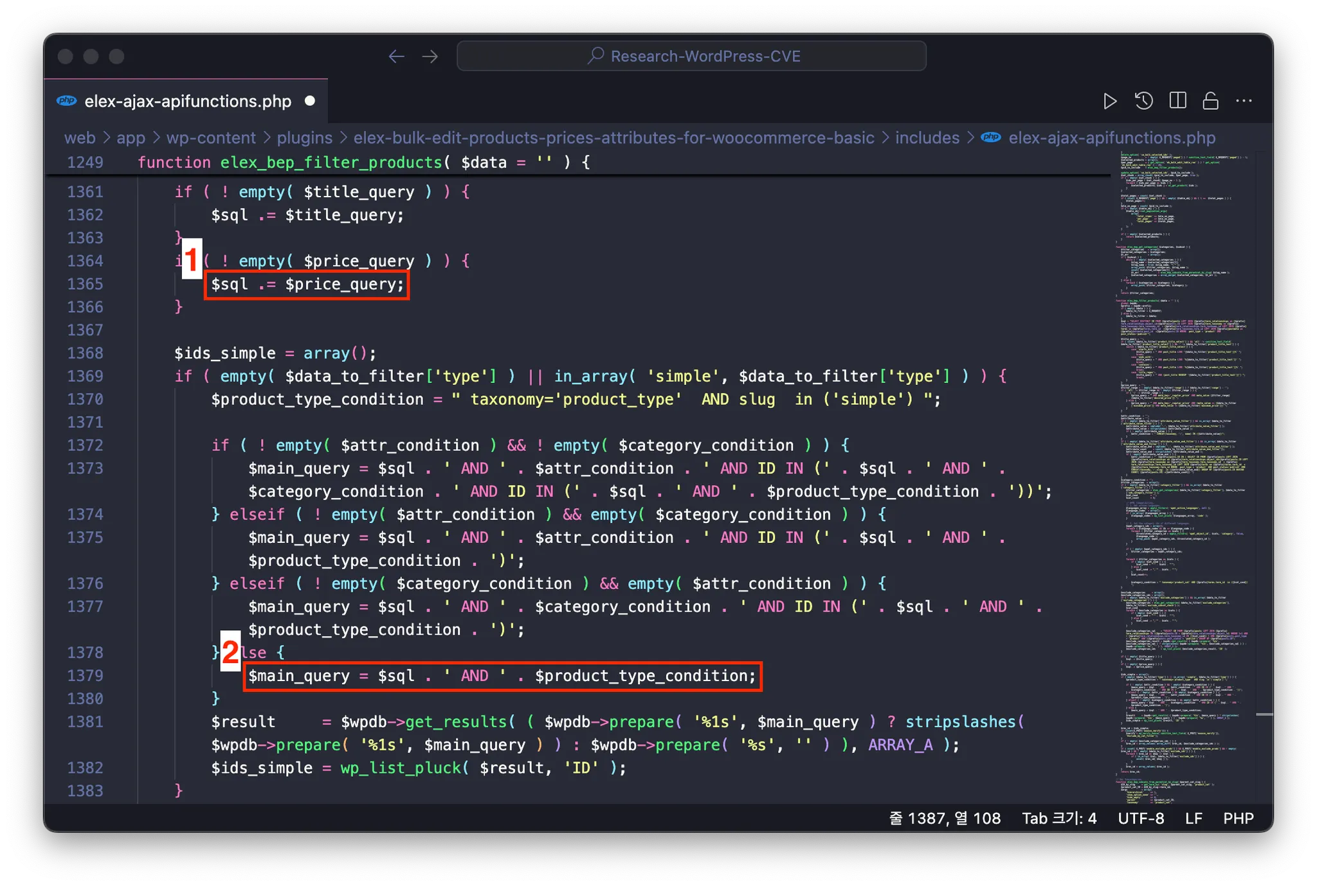Click the search magnifier icon in title bar

595,56
